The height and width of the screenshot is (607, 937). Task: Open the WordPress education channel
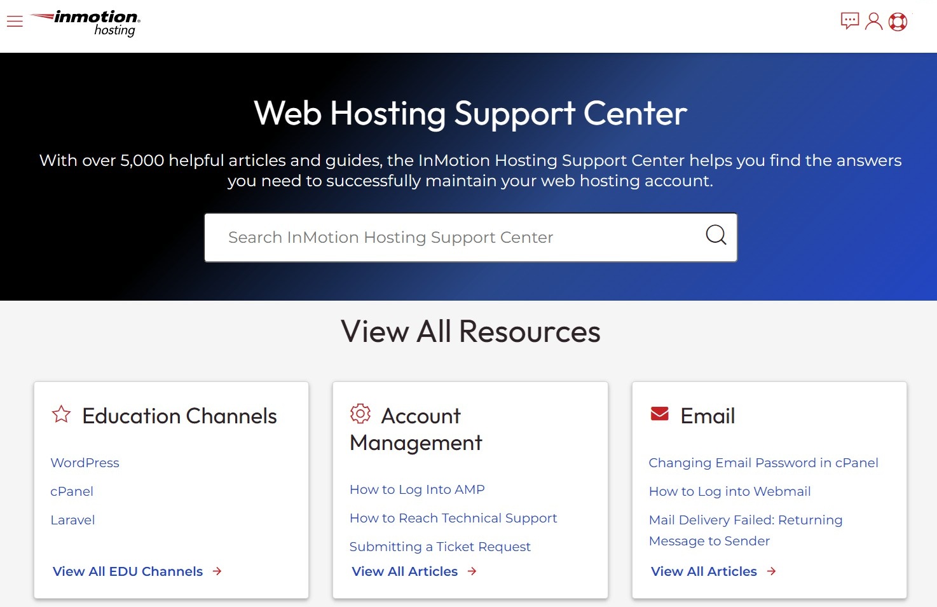click(85, 463)
